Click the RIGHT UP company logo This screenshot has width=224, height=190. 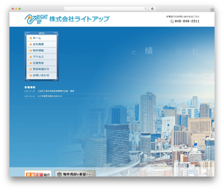(36, 19)
